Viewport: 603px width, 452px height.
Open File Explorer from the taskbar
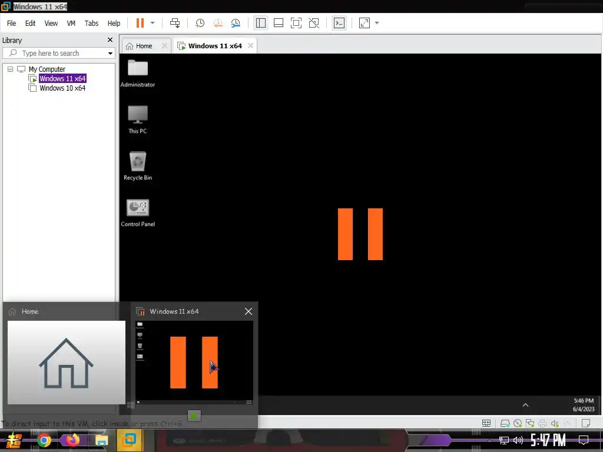tap(101, 440)
